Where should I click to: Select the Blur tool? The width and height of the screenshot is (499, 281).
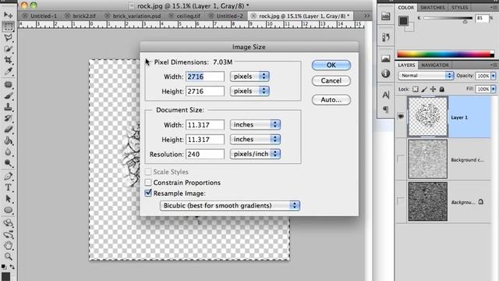coord(8,152)
